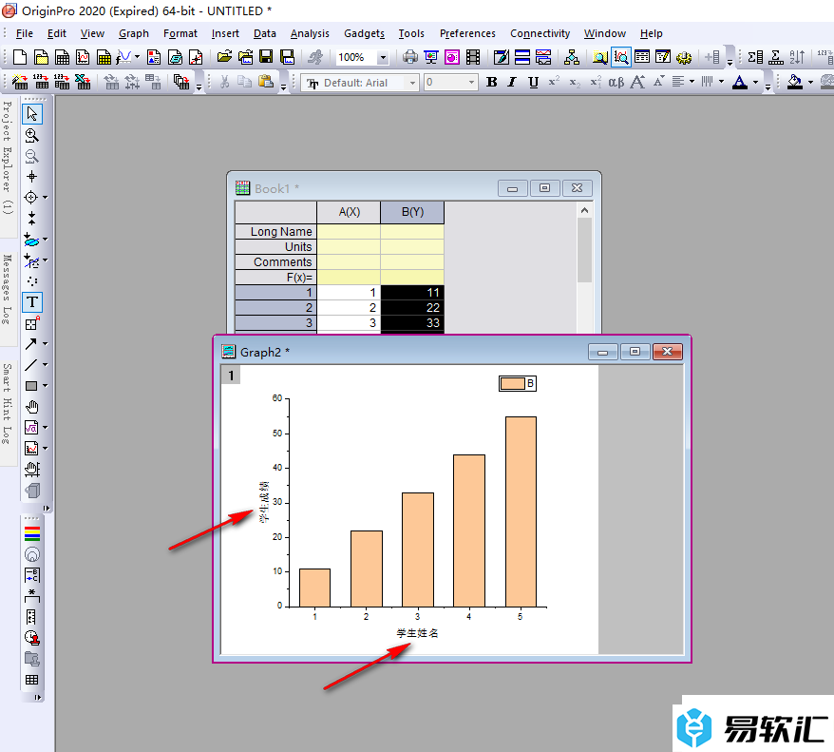
Task: Click the Greek alphabet symbol button
Action: [616, 83]
